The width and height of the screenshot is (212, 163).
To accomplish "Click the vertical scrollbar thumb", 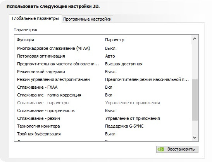I will coord(195,100).
